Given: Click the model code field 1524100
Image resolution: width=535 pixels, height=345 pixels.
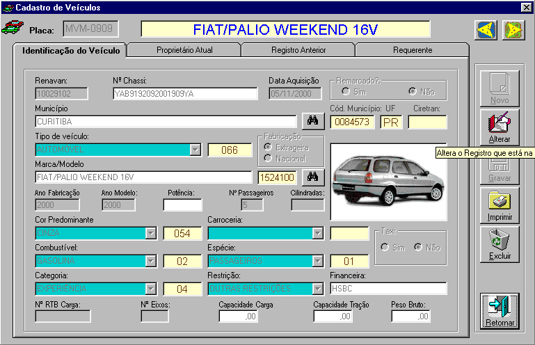Looking at the screenshot, I should (277, 177).
